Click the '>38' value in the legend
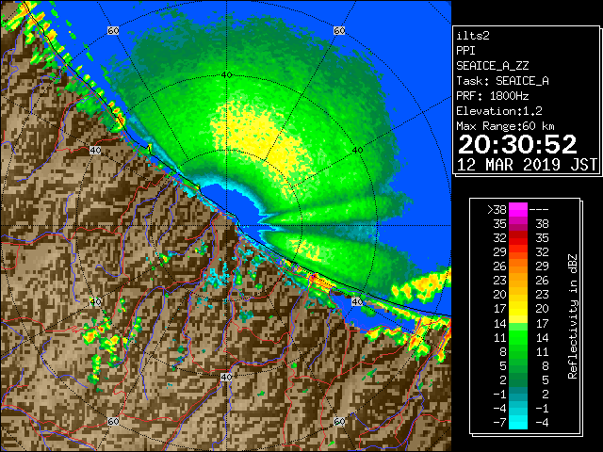 click(497, 210)
